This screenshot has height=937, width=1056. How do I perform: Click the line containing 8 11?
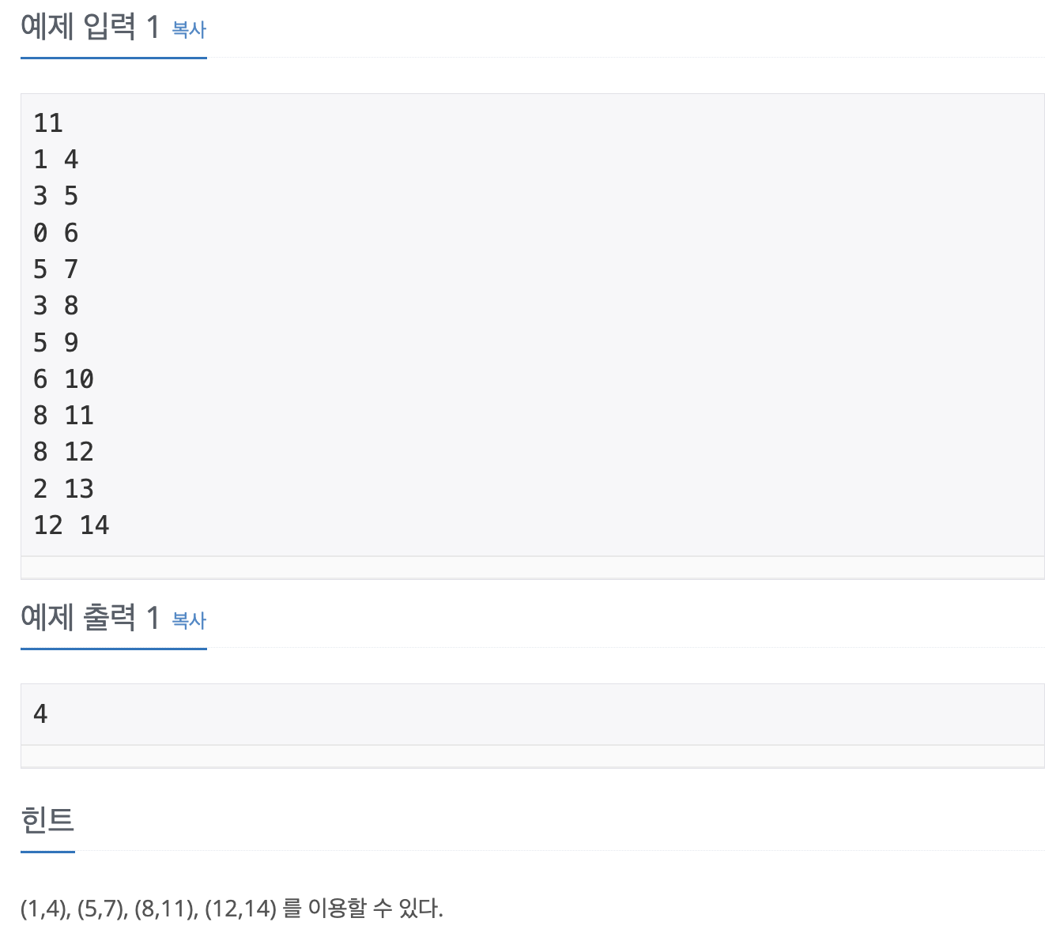pyautogui.click(x=63, y=415)
